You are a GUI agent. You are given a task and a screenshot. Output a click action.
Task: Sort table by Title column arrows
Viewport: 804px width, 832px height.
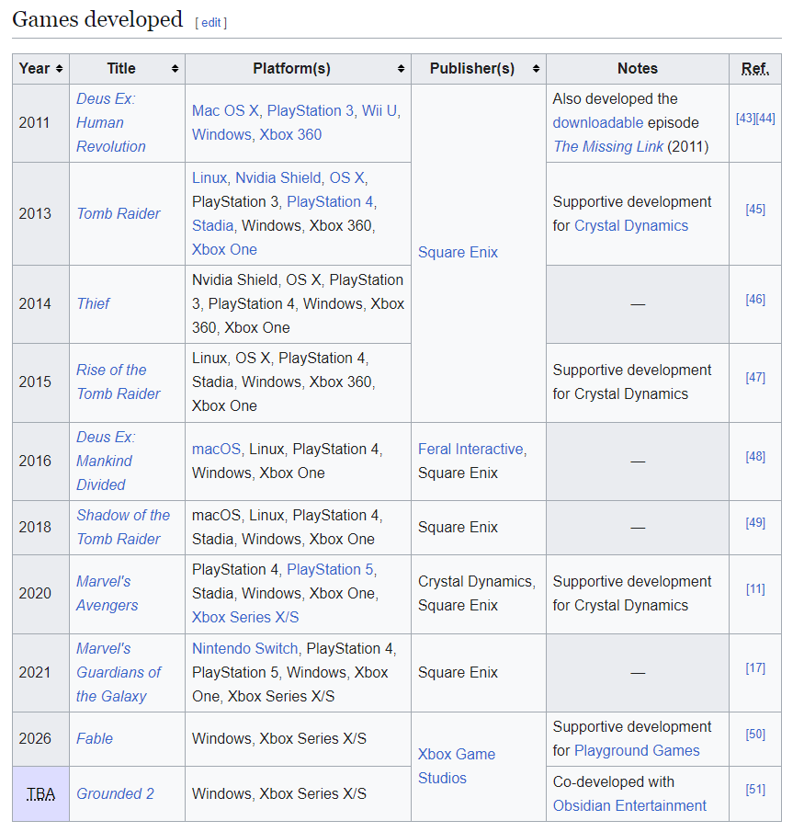tap(175, 69)
